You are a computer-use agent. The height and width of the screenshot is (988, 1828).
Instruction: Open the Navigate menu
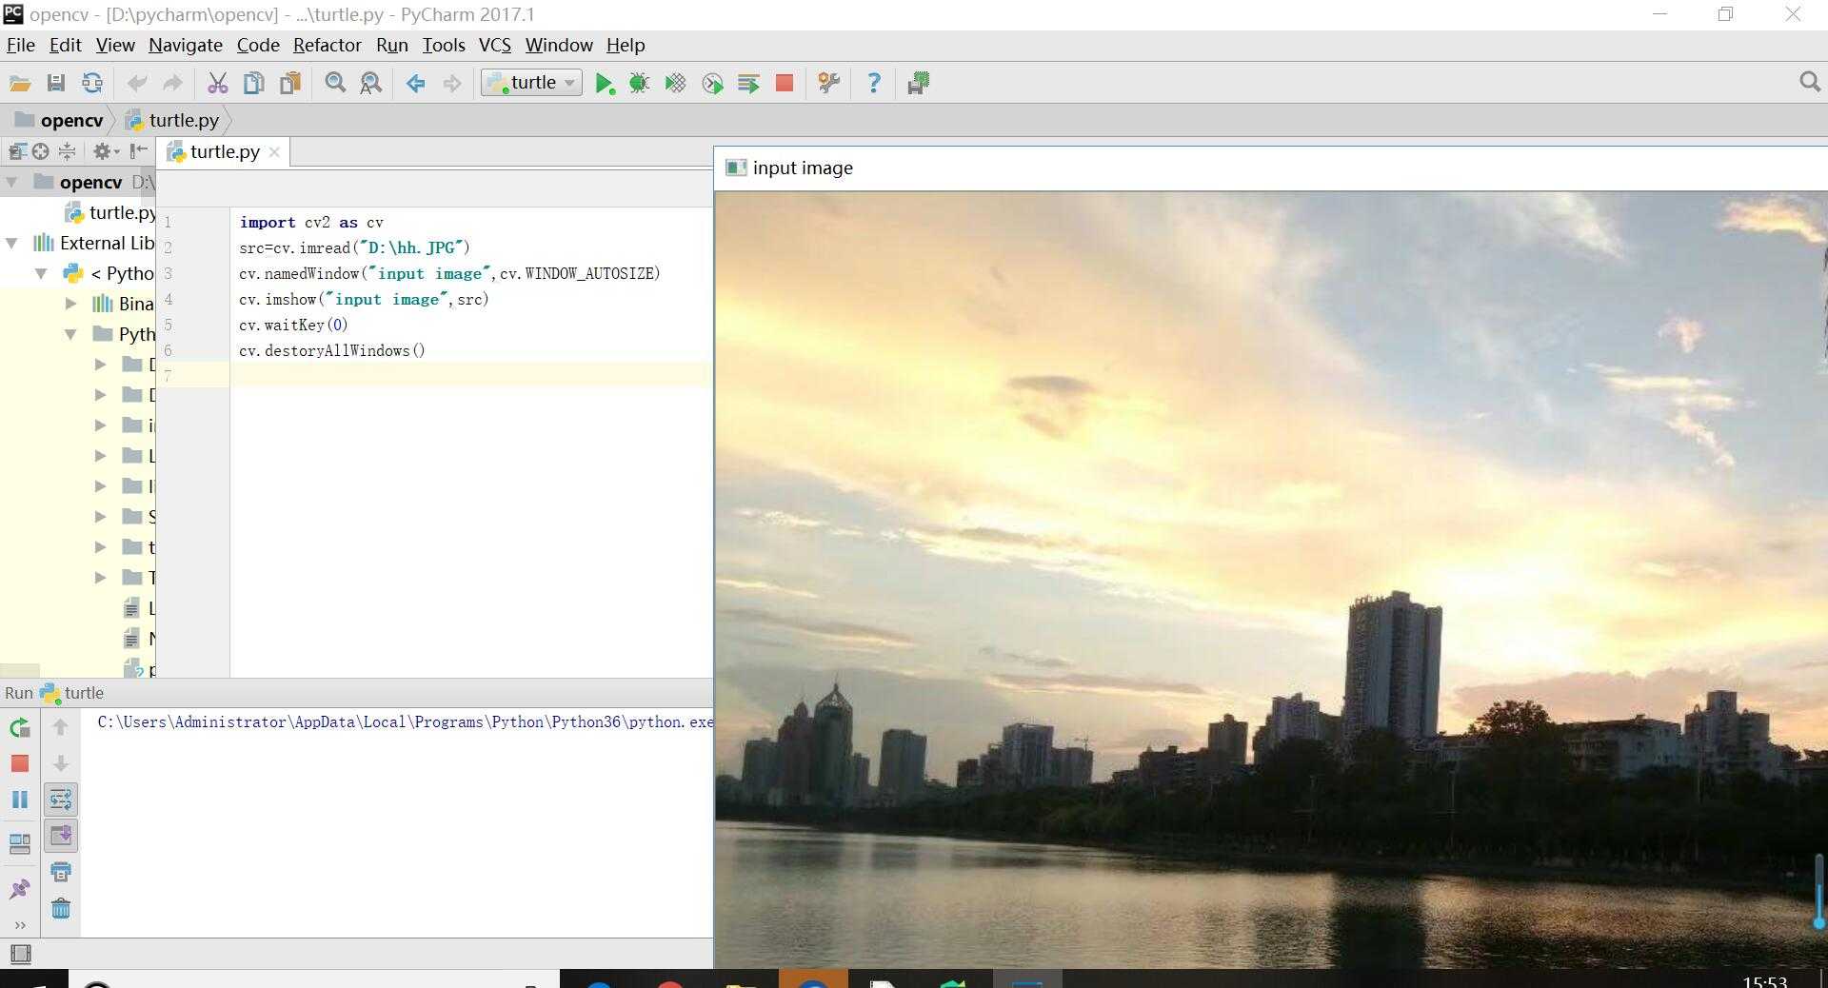click(x=186, y=45)
